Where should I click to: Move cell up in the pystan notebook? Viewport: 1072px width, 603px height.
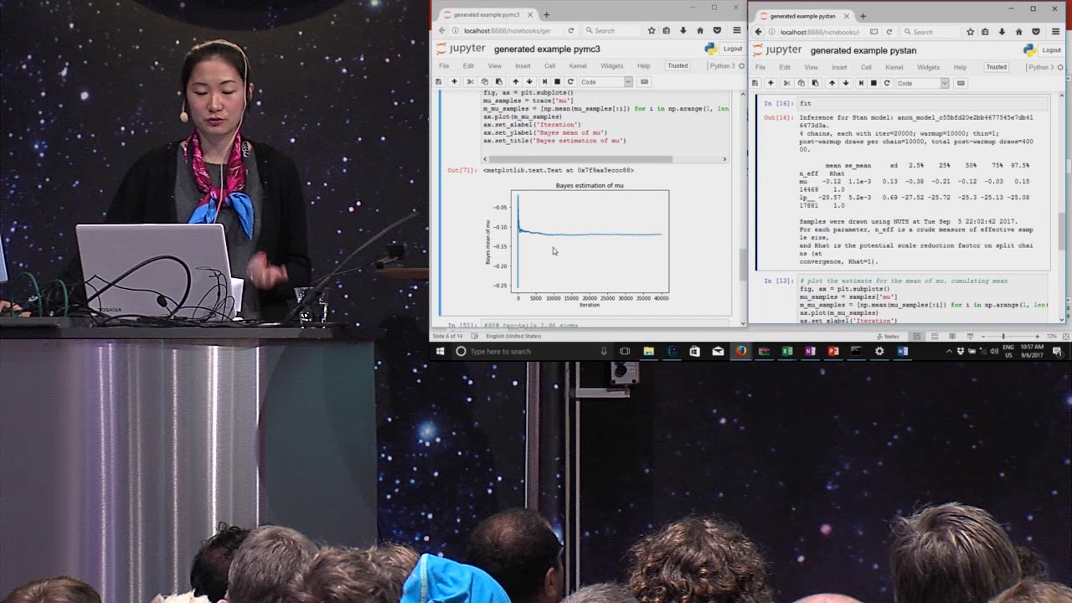(832, 83)
